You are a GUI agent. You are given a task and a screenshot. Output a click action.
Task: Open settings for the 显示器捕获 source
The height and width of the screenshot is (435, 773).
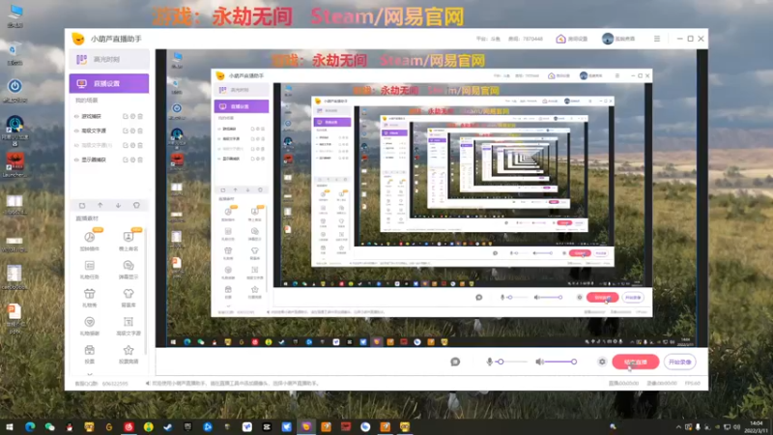(x=132, y=159)
